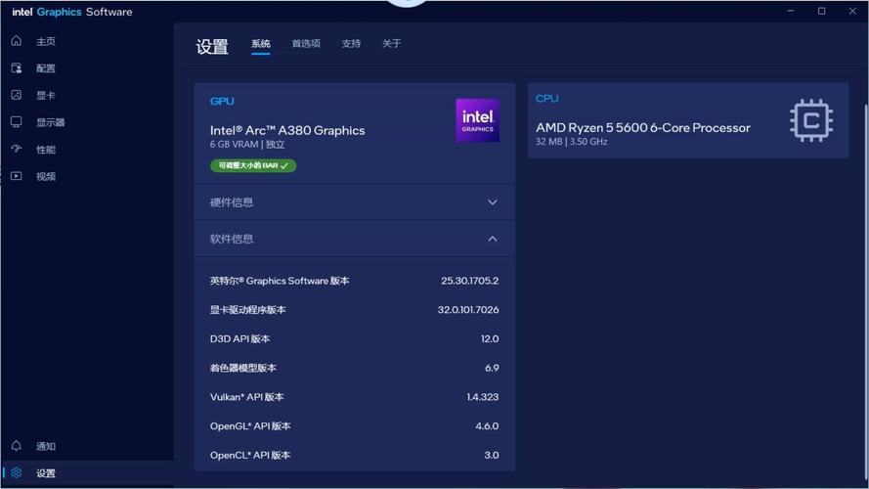
Task: Switch to the 首选项 tab
Action: click(306, 43)
